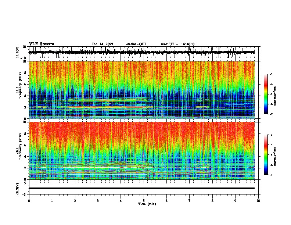291x225 pixels.
Task: Click time axis tick label "8" at bottom
Action: click(212, 201)
